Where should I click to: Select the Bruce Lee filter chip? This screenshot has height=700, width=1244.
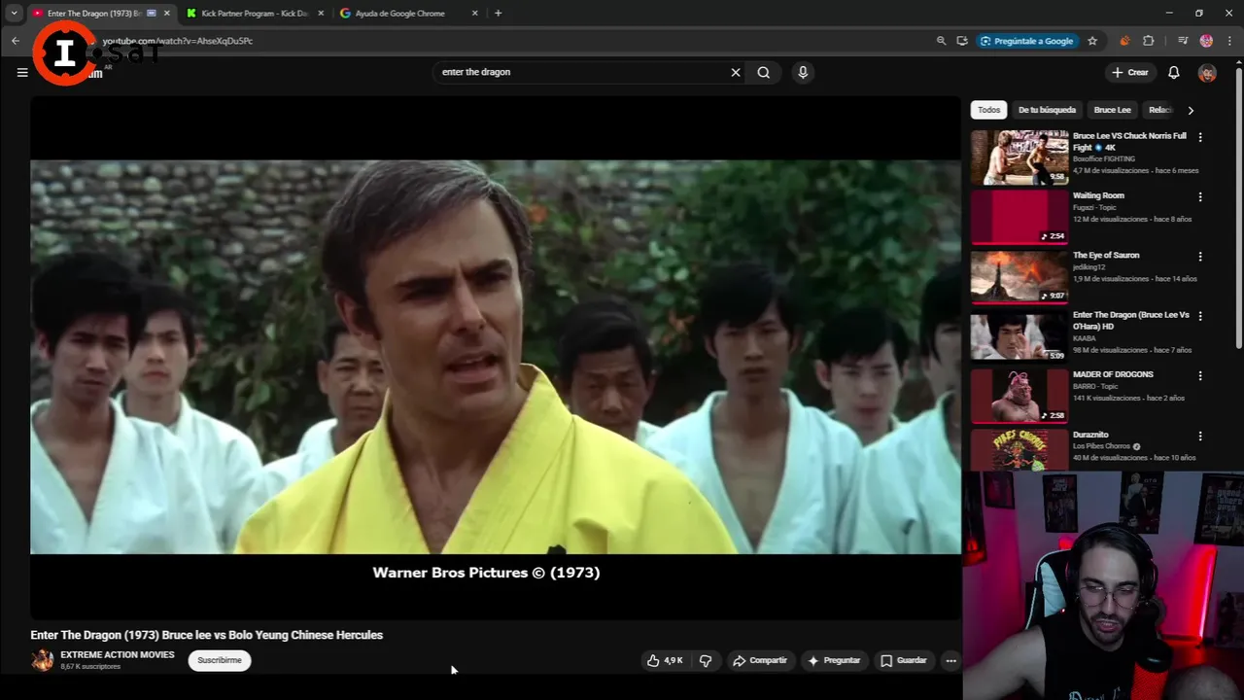pos(1112,110)
